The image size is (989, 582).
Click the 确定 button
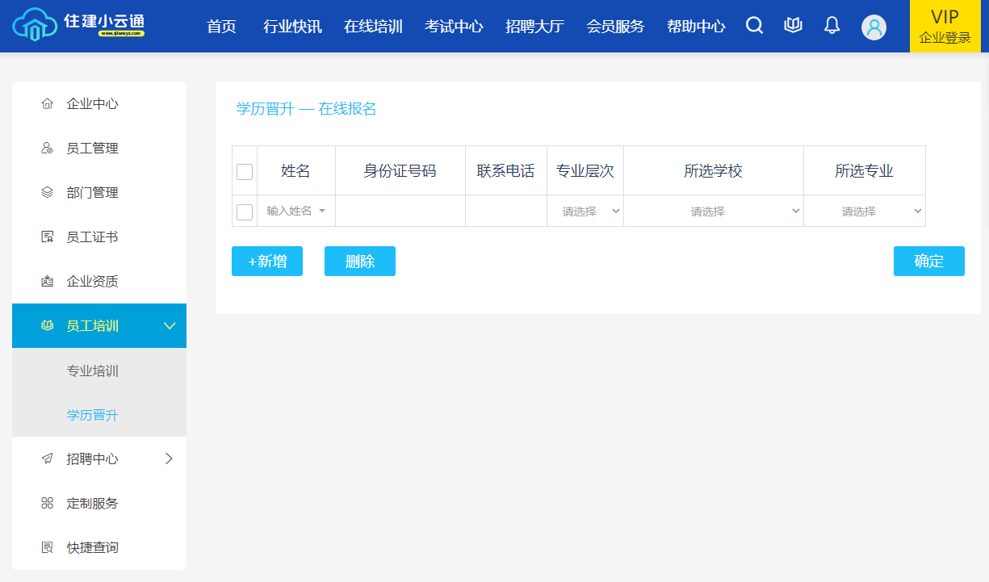pyautogui.click(x=928, y=262)
